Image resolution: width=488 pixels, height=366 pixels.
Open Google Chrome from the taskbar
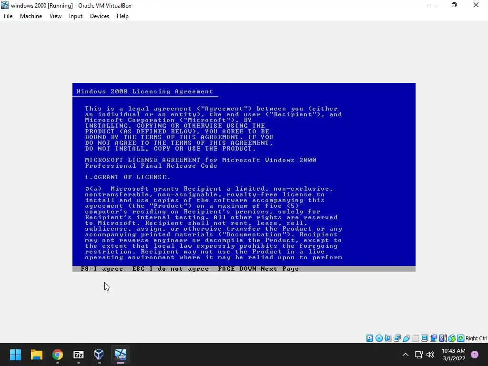pos(58,355)
